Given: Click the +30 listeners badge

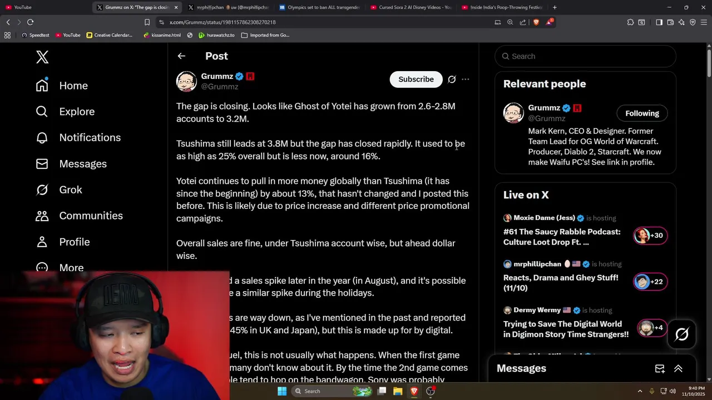Looking at the screenshot, I should tap(650, 236).
